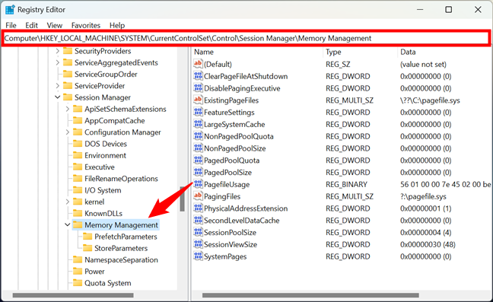Maximize the Registry Editor window
Screen dimensions: 493x302
449,10
